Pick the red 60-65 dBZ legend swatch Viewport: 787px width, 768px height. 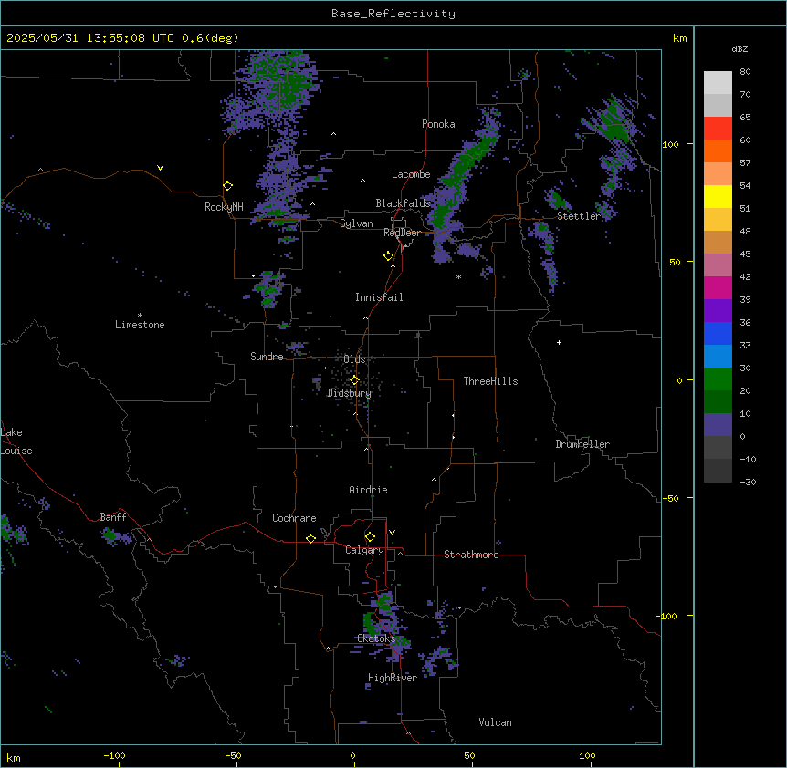[718, 129]
